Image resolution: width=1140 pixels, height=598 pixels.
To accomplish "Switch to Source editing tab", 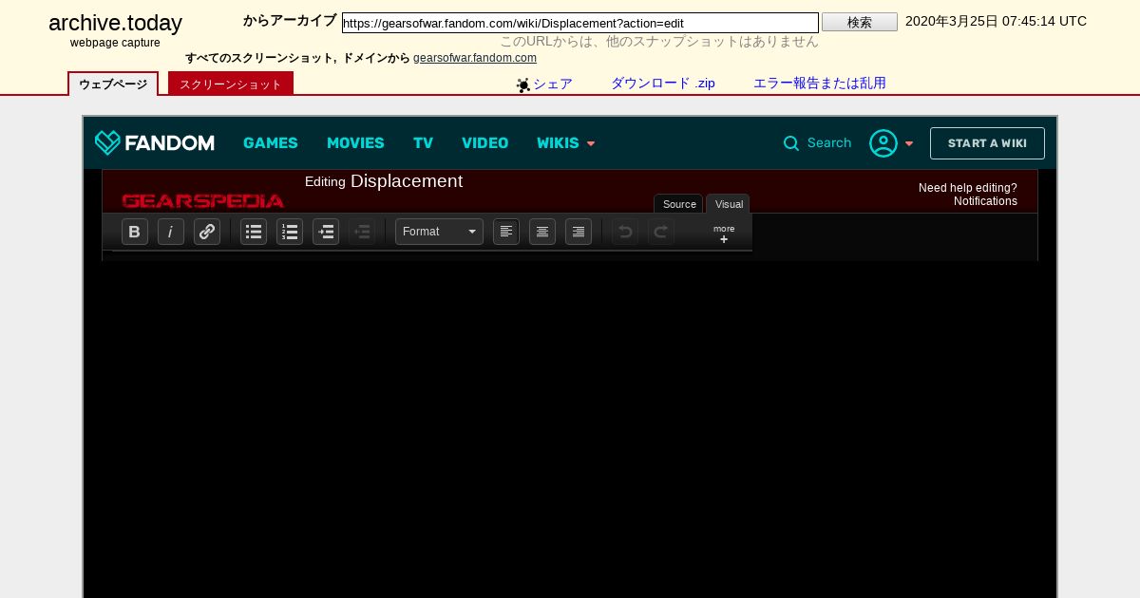I will (678, 204).
